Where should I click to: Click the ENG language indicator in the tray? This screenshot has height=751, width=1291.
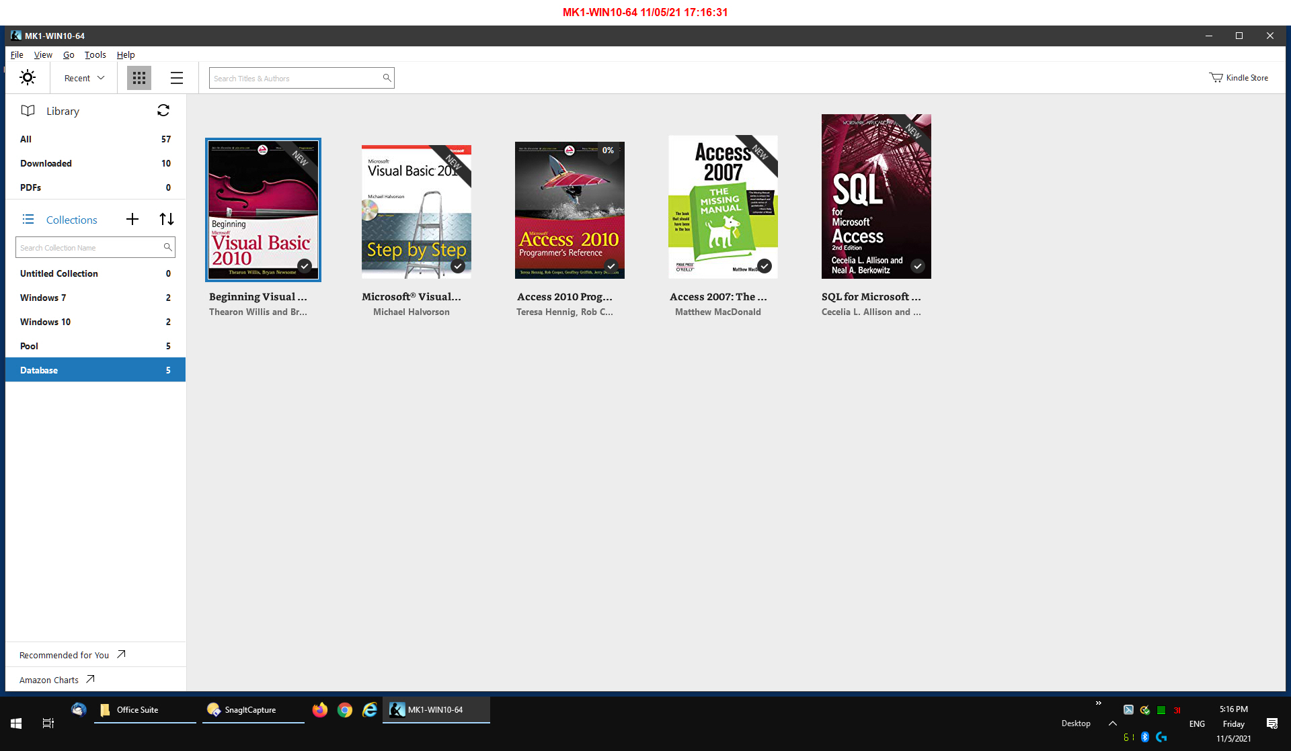[1197, 723]
